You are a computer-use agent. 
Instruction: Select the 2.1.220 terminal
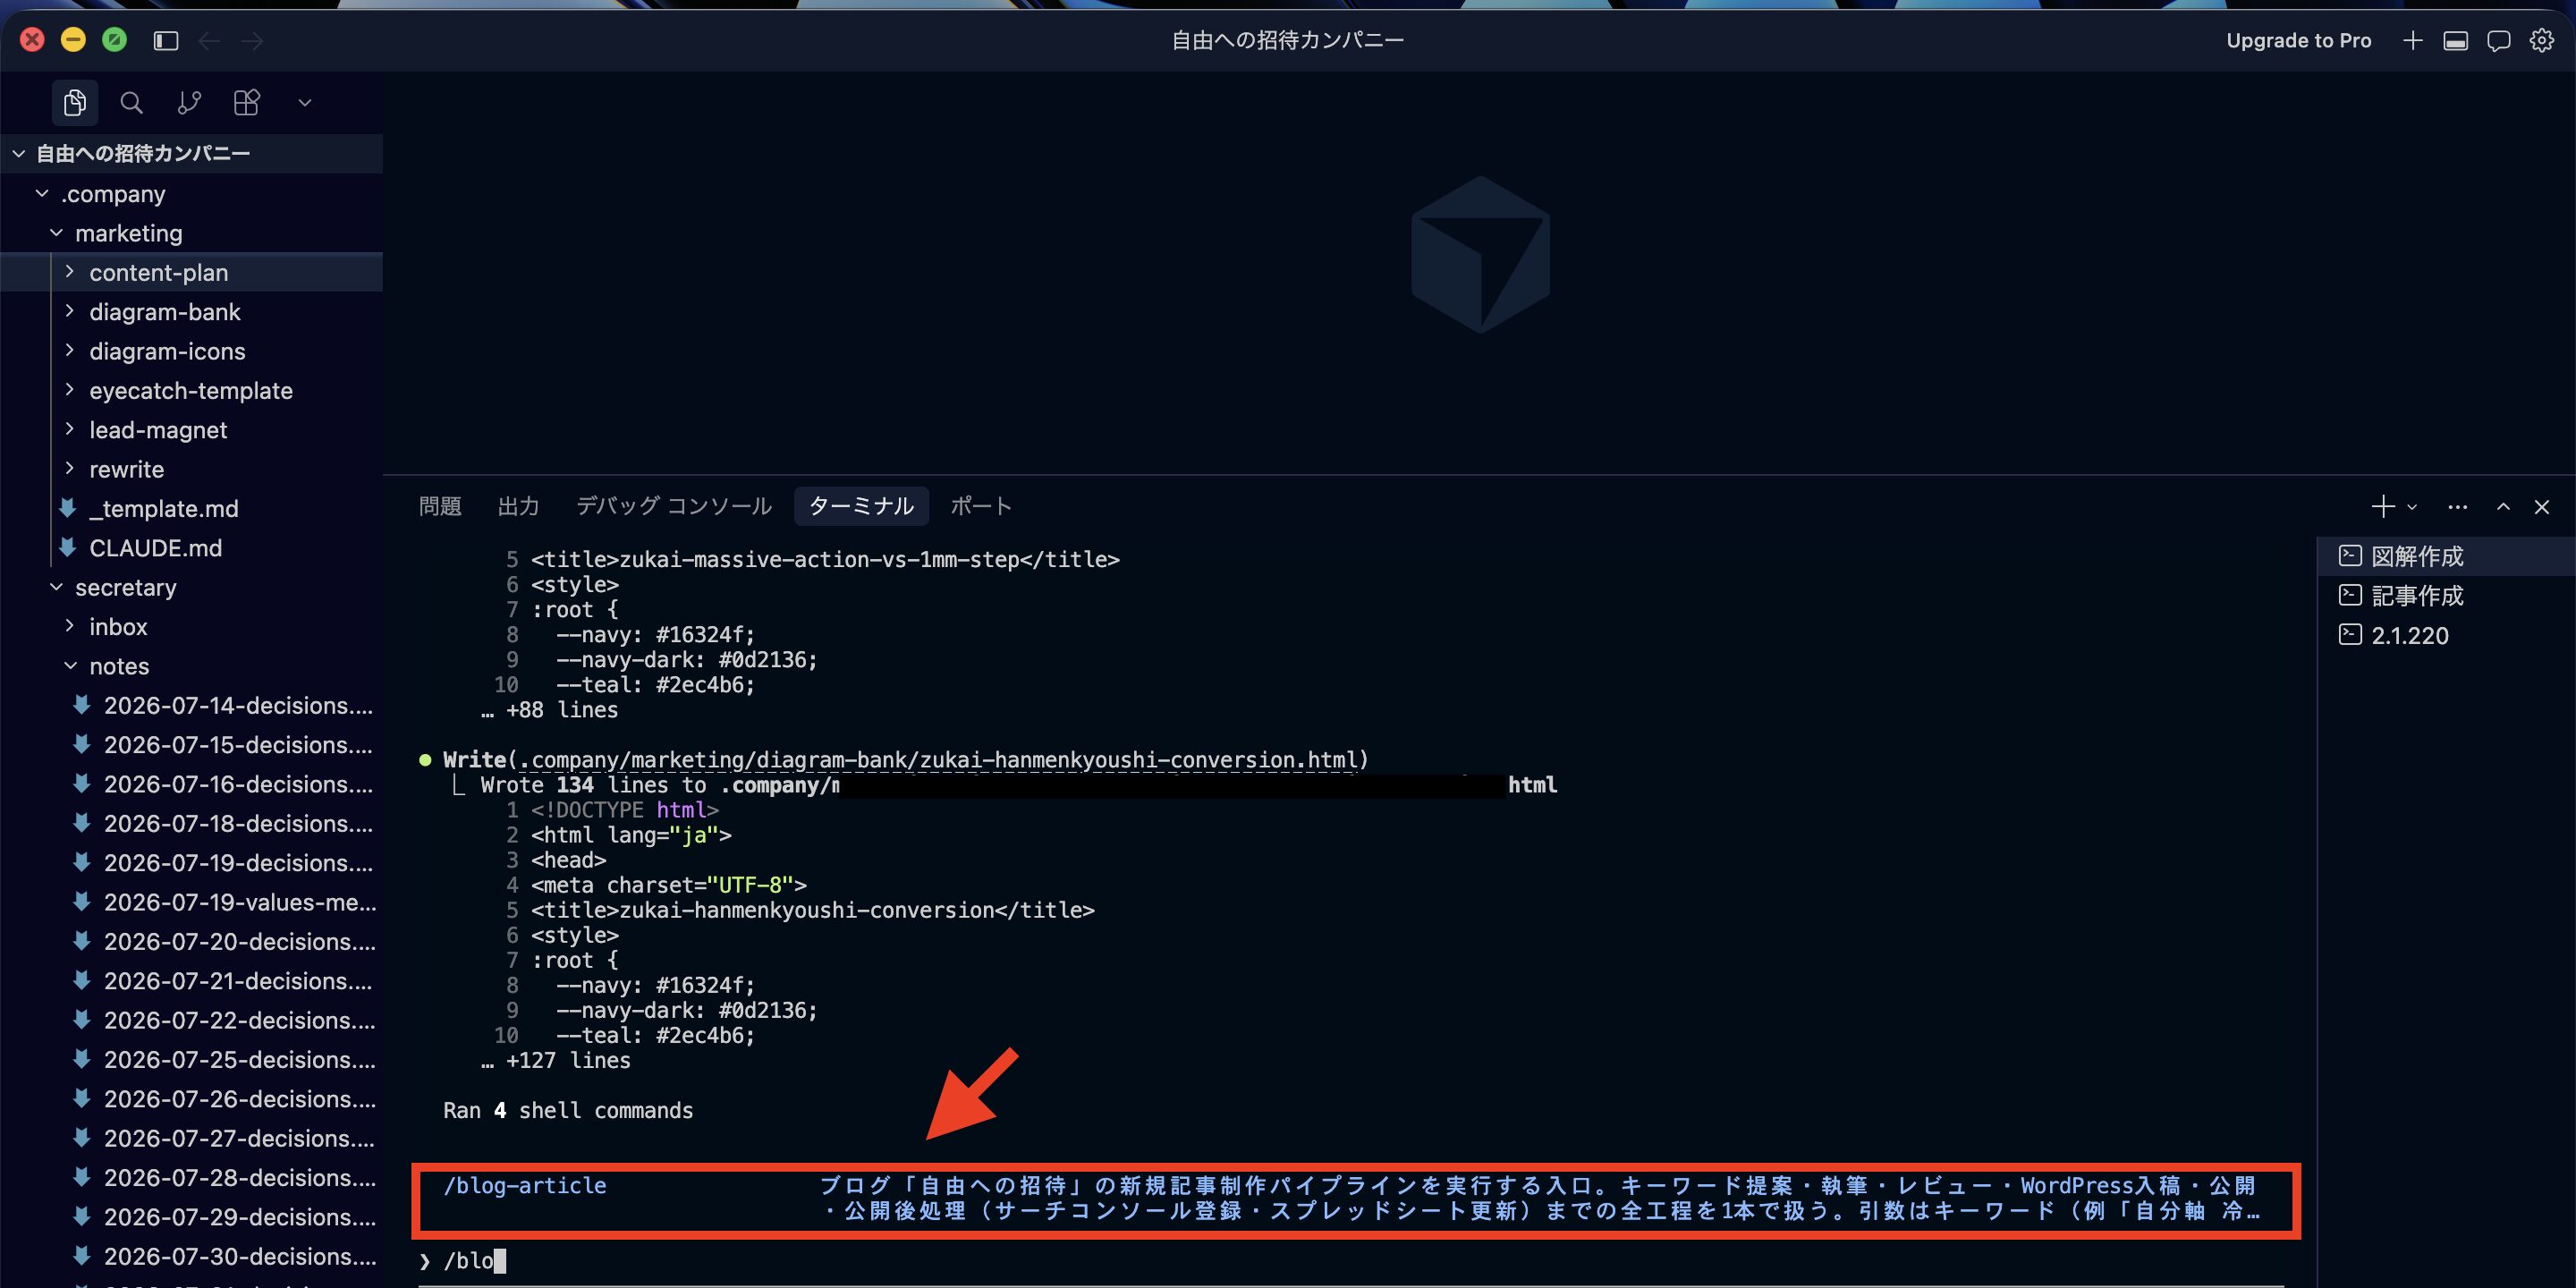(2446, 635)
